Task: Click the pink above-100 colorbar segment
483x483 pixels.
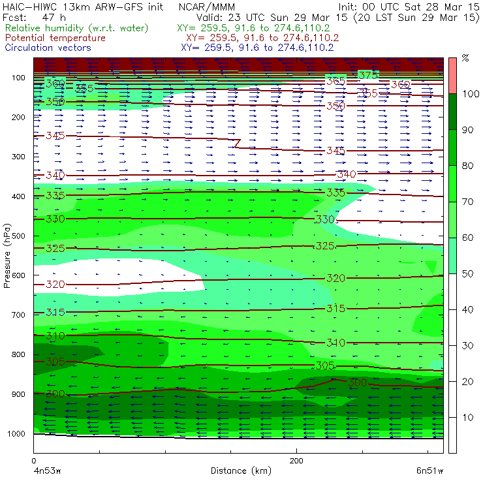Action: (452, 76)
